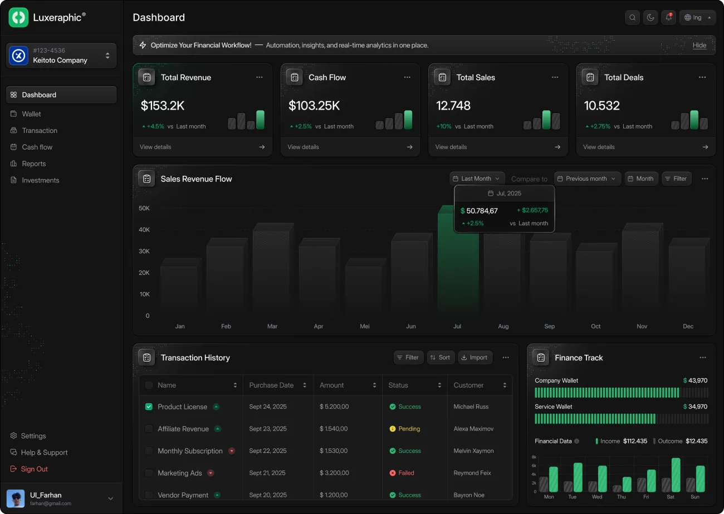Click View details arrow on Cash Flow
This screenshot has width=724, height=514.
(x=410, y=147)
